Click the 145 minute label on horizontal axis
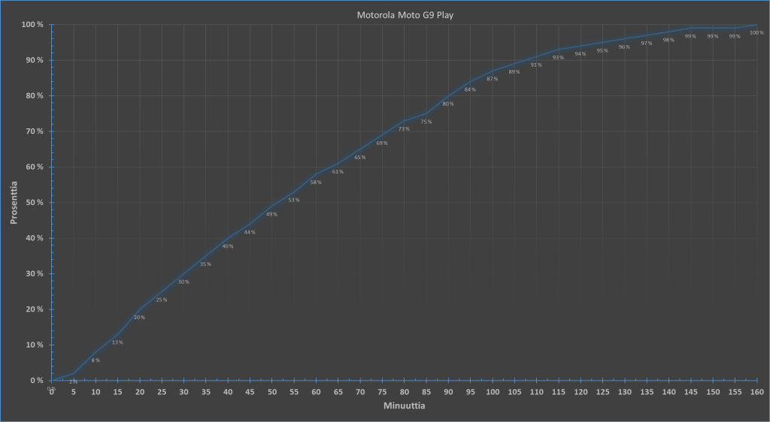 [690, 392]
